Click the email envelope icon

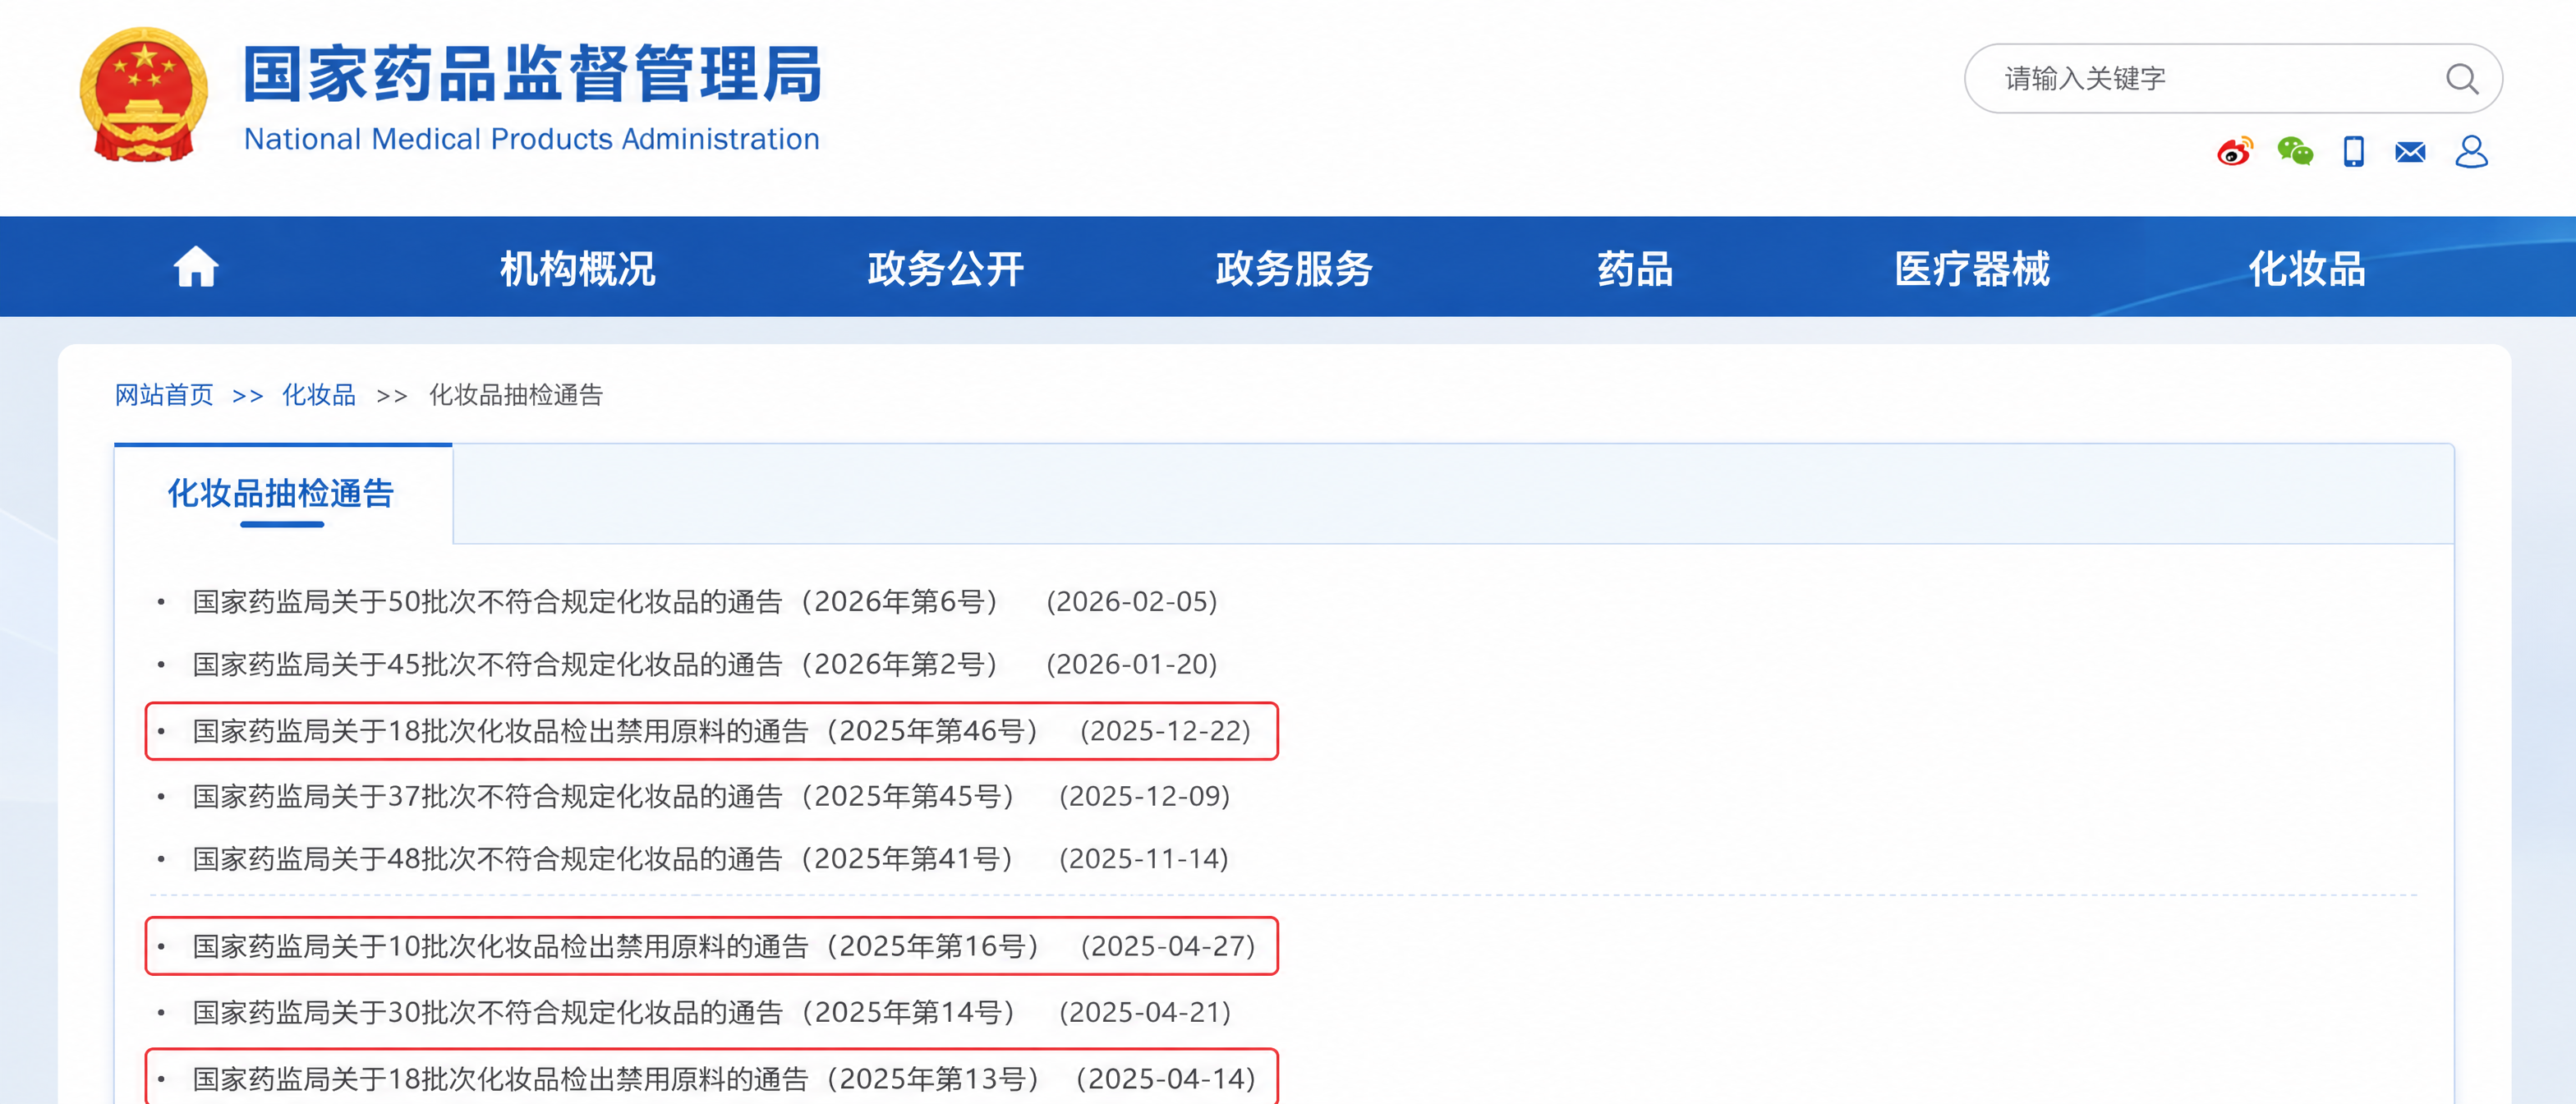(x=2411, y=152)
